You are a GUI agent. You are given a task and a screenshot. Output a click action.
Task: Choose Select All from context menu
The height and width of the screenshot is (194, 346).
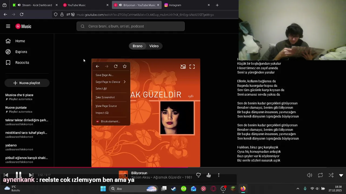[x=111, y=89]
